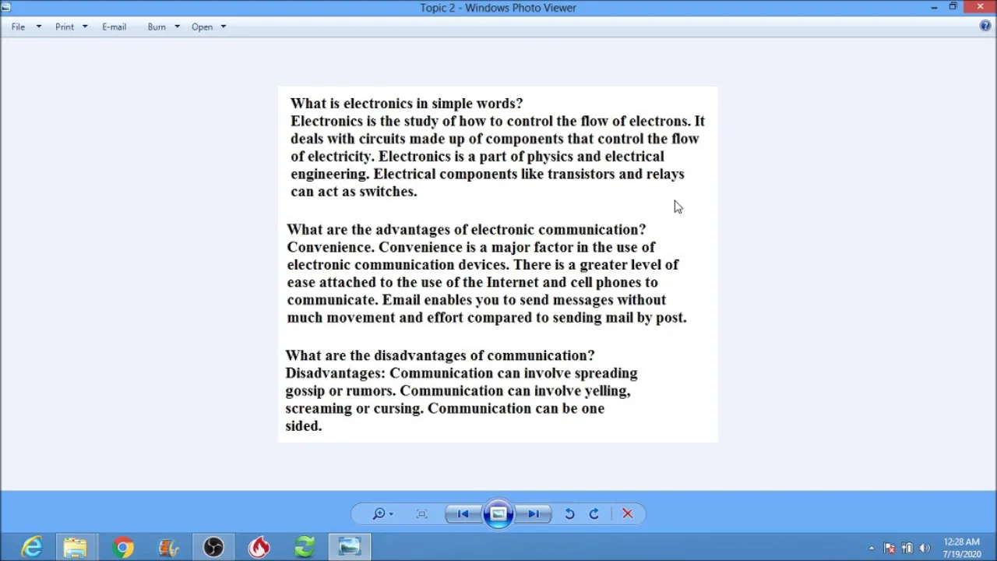The height and width of the screenshot is (561, 997).
Task: Open the Help question mark icon
Action: coord(985,26)
